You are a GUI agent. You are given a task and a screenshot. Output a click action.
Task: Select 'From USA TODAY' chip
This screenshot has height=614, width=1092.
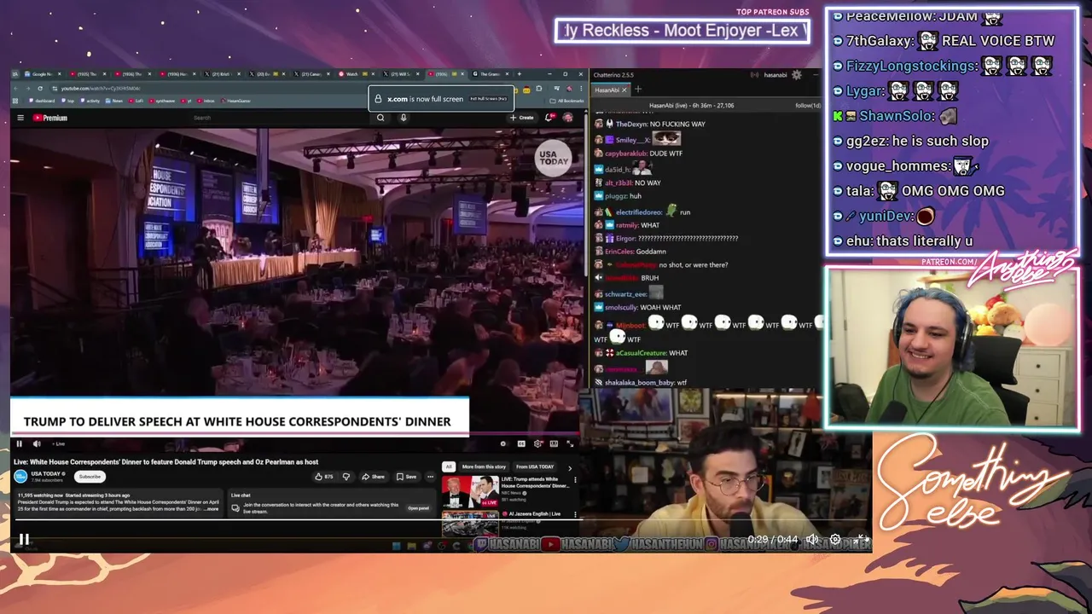(x=535, y=466)
